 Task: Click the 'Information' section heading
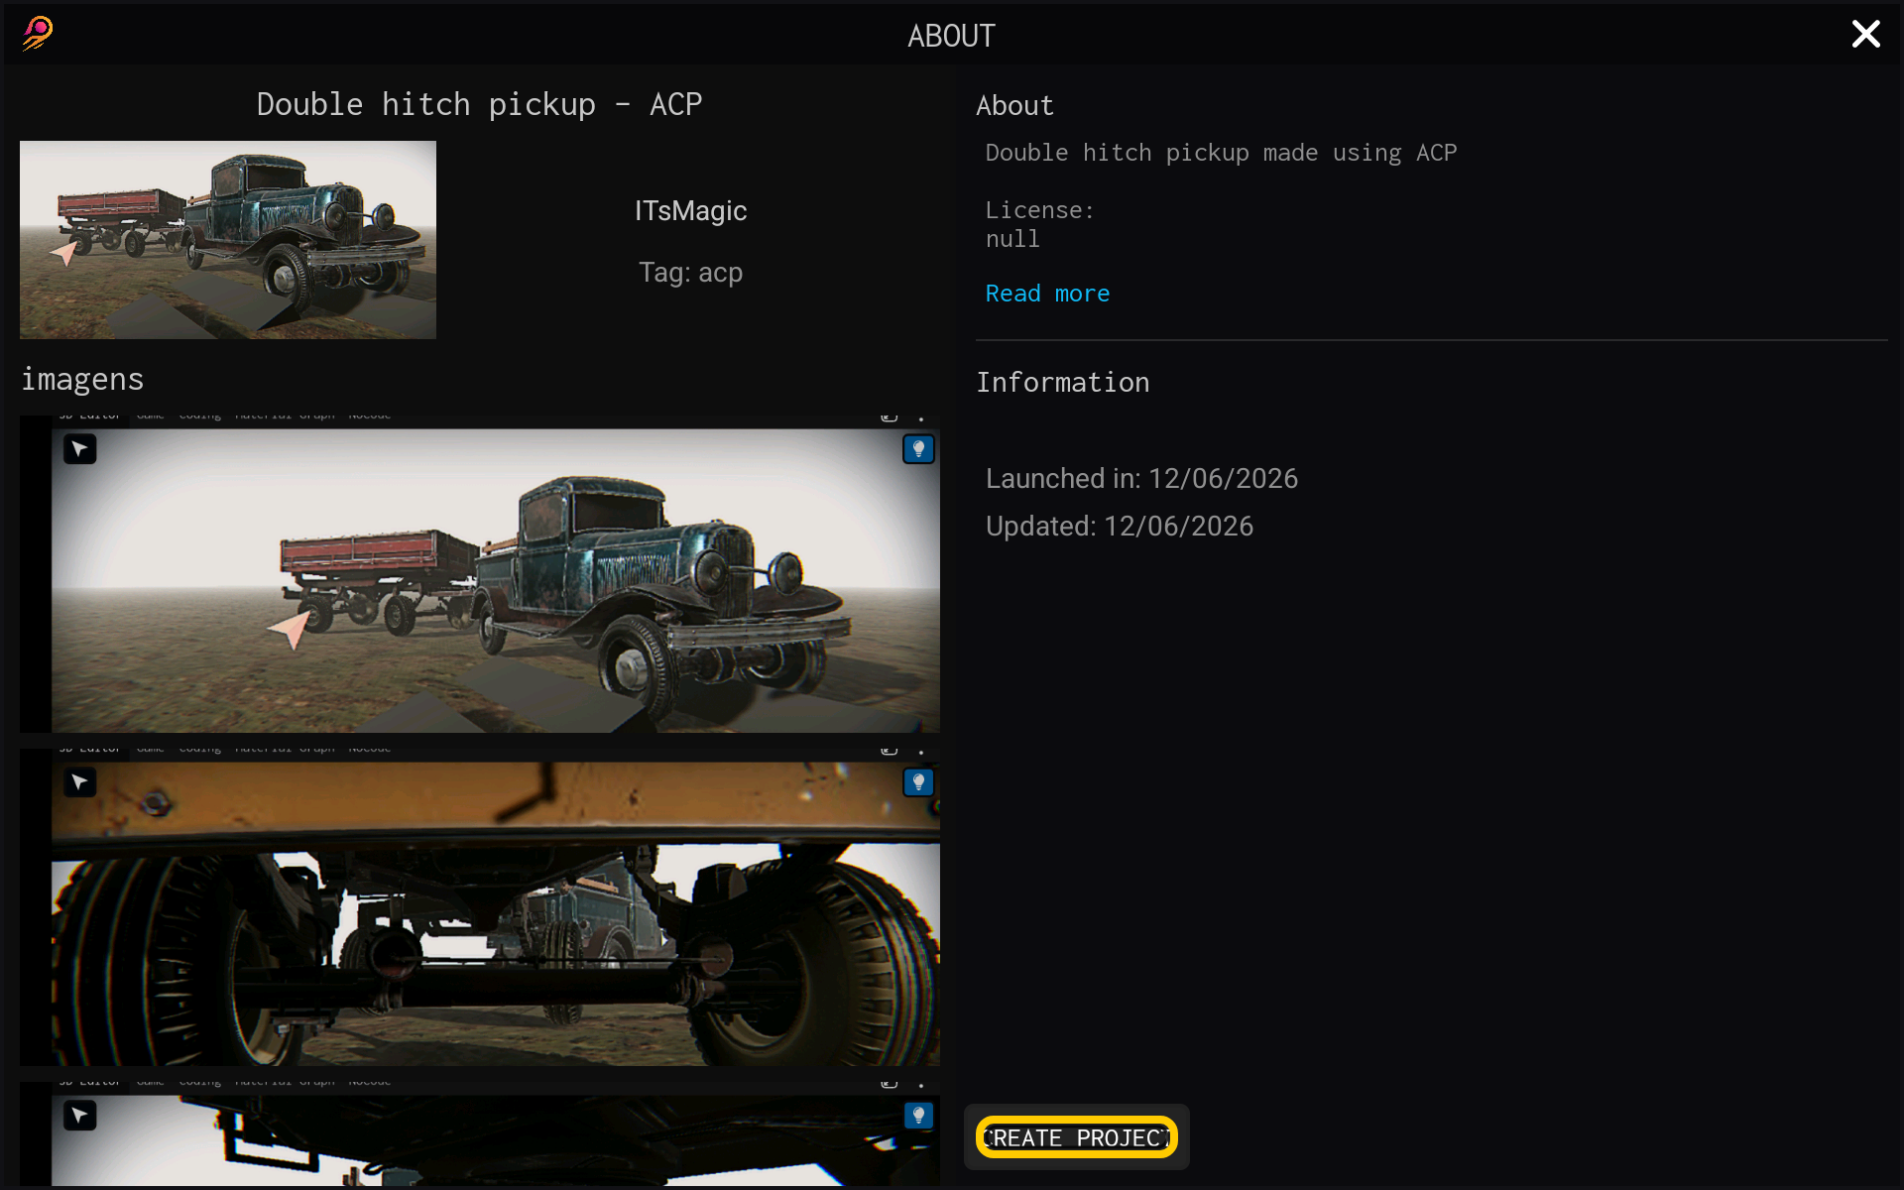pyautogui.click(x=1063, y=383)
